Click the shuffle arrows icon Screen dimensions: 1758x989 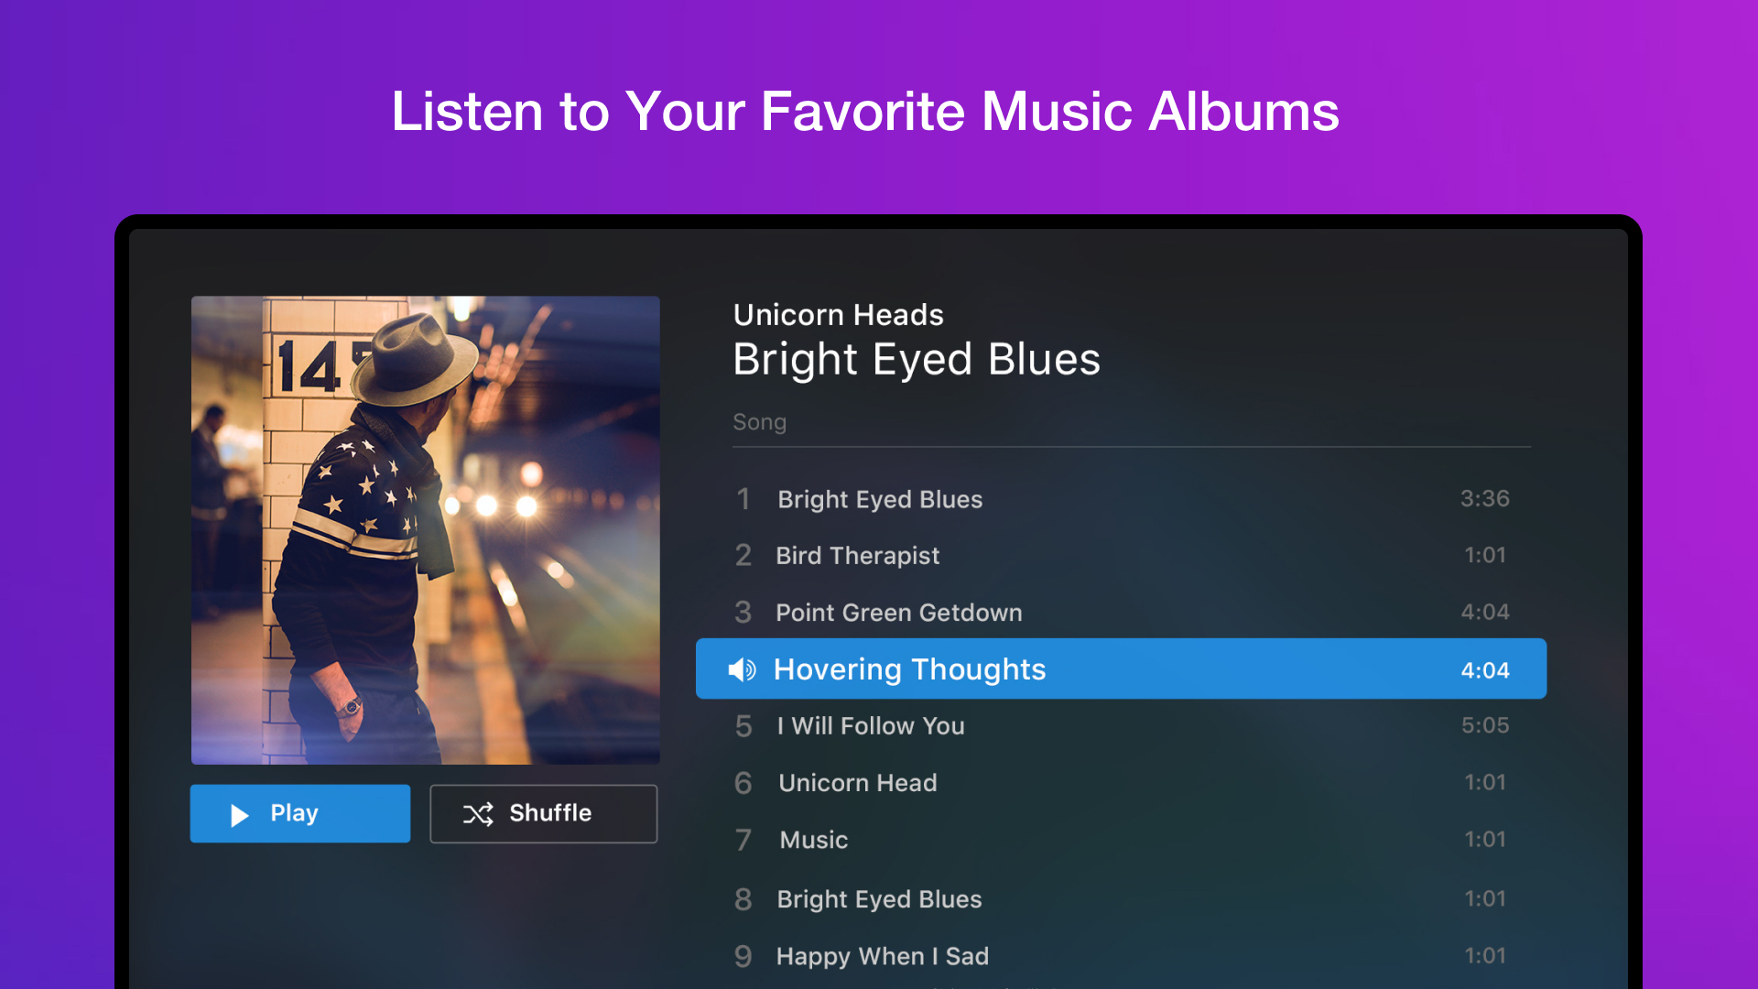tap(478, 814)
